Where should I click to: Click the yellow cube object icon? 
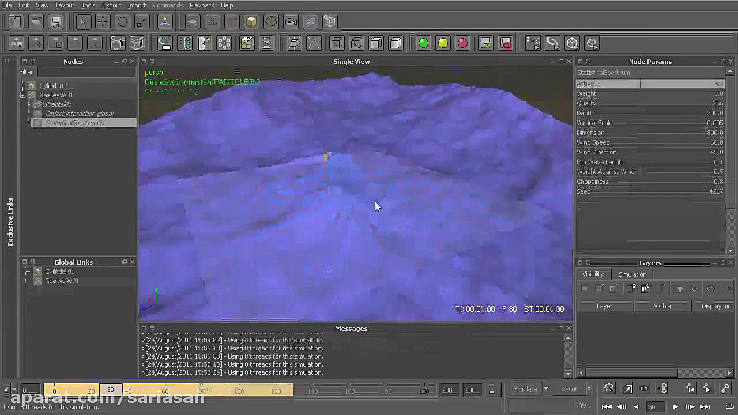point(251,22)
